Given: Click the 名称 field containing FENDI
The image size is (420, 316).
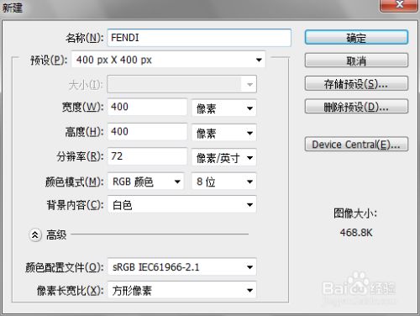Looking at the screenshot, I should 199,38.
